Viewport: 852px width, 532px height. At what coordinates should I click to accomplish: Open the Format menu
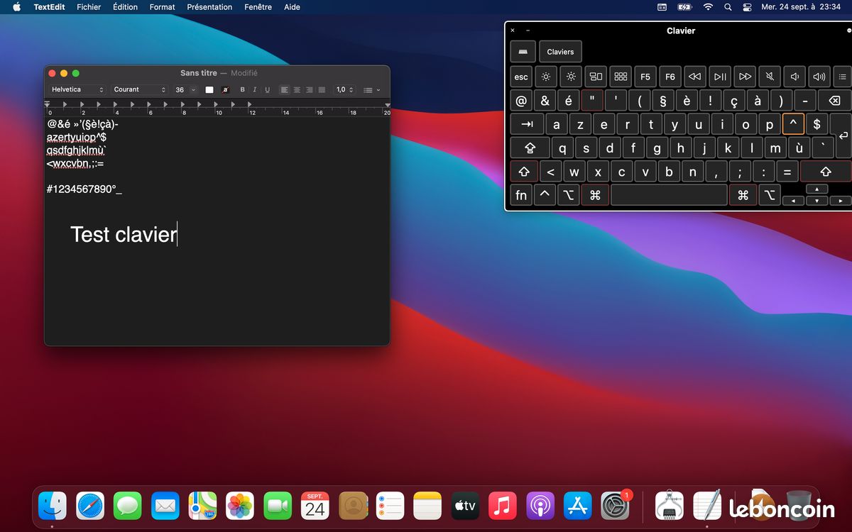click(162, 7)
